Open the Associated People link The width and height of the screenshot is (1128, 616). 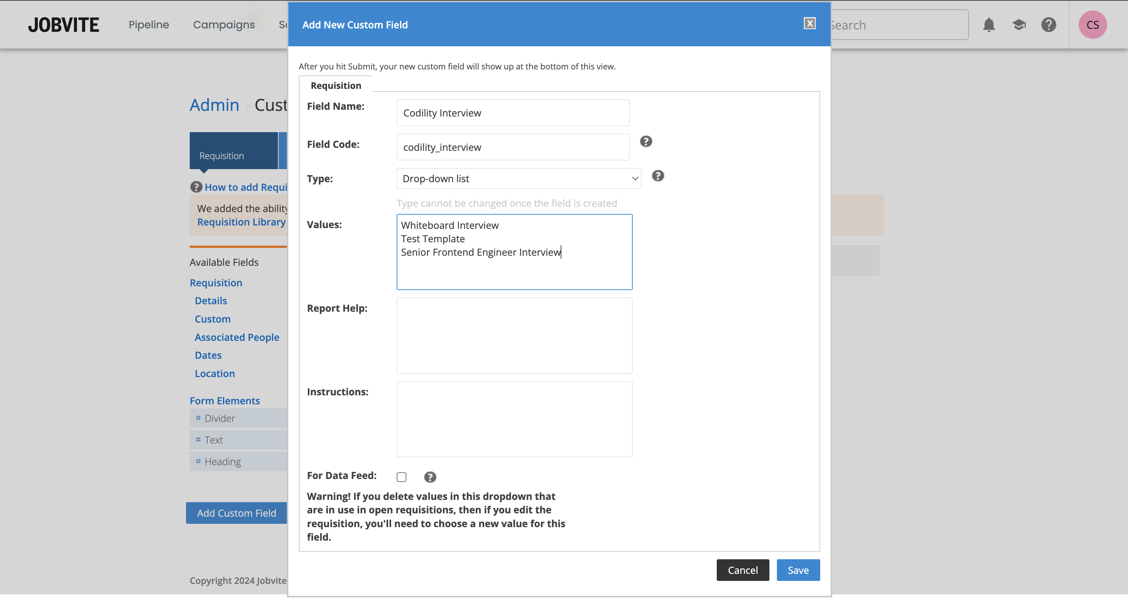pos(237,337)
